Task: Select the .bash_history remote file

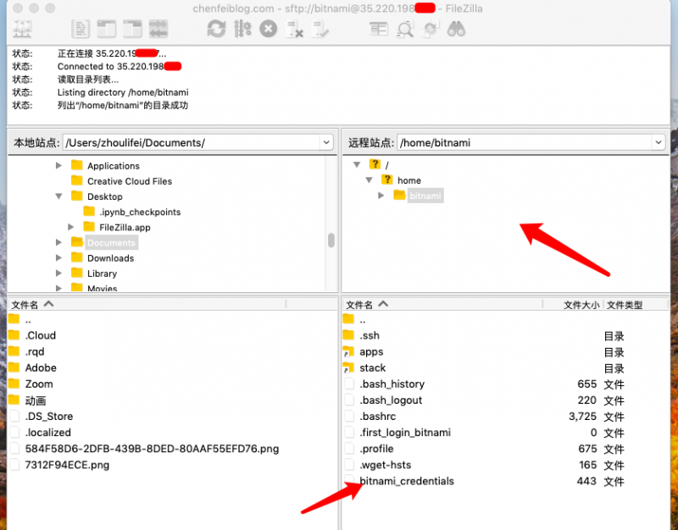Action: coord(392,384)
